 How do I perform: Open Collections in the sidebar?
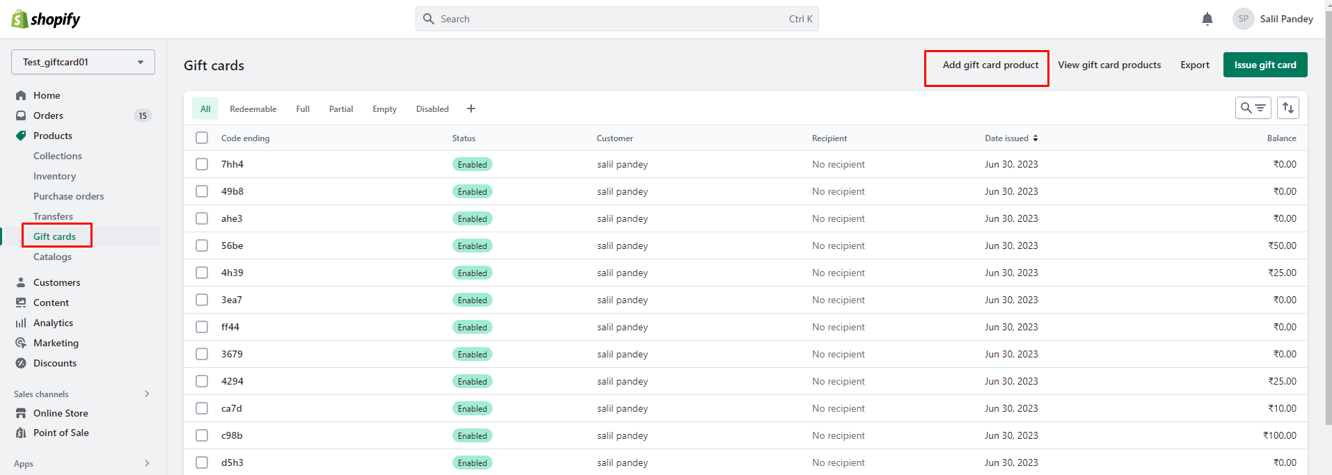58,156
